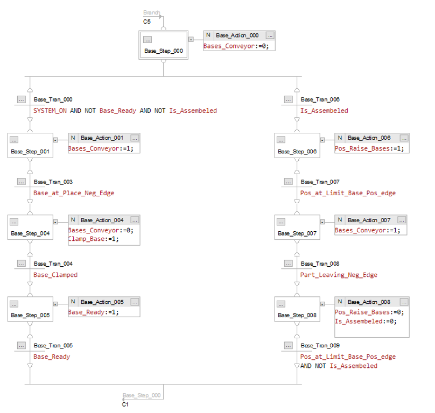Open ellipsis button inside Base_Step_000
This screenshot has height=413, width=435.
(148, 40)
